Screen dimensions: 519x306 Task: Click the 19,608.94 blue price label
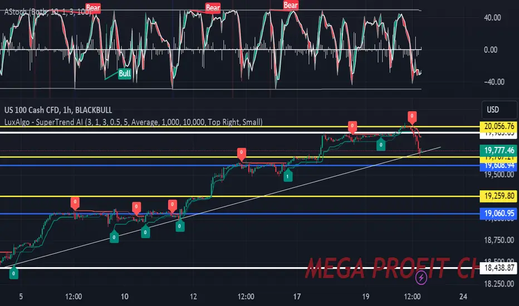499,165
